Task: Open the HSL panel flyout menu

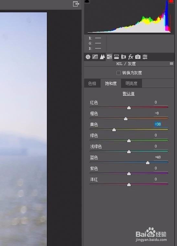Action: click(171, 64)
